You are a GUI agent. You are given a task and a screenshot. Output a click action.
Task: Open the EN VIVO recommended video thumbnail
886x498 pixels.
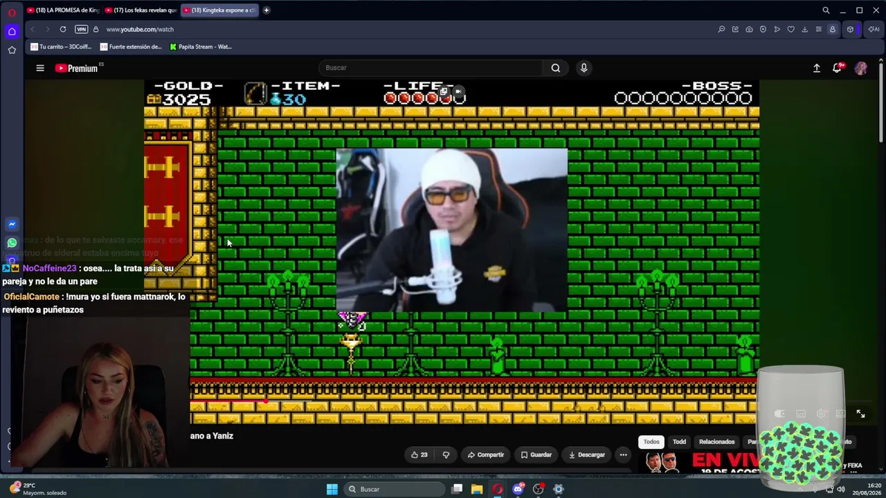[699, 462]
